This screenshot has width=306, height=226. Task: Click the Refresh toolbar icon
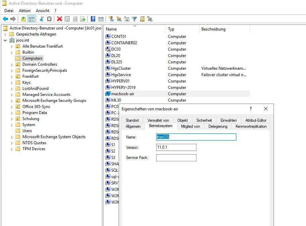[x=75, y=19]
